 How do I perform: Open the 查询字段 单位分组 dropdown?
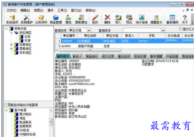(x=89, y=30)
